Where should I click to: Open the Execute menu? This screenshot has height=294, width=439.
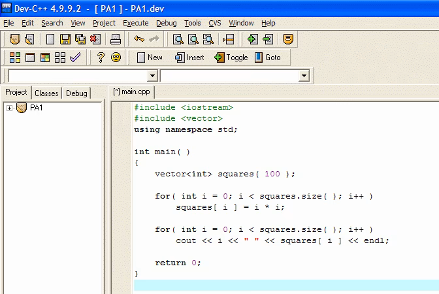pyautogui.click(x=136, y=23)
